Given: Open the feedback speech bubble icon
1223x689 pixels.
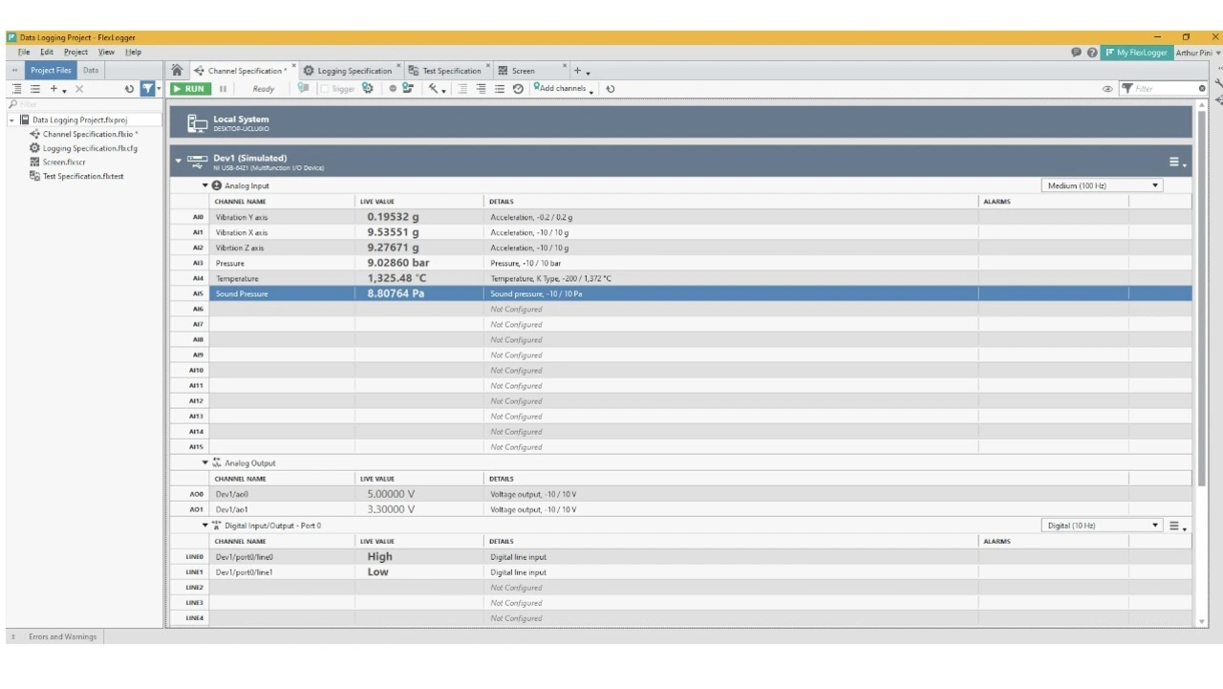Looking at the screenshot, I should pos(1077,53).
